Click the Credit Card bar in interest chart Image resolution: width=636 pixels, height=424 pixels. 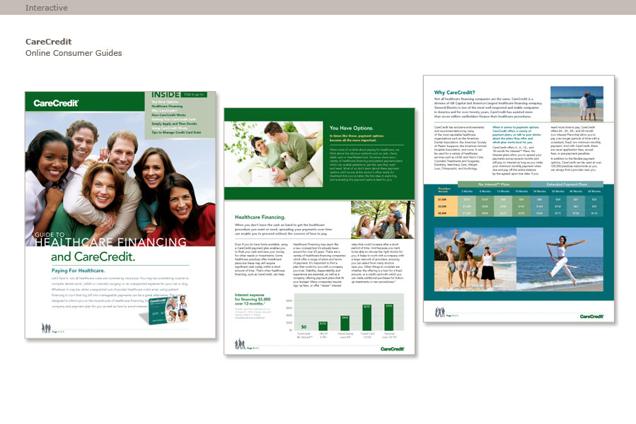point(366,317)
